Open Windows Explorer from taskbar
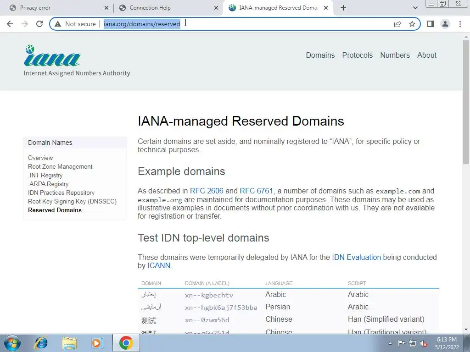 pos(69,343)
